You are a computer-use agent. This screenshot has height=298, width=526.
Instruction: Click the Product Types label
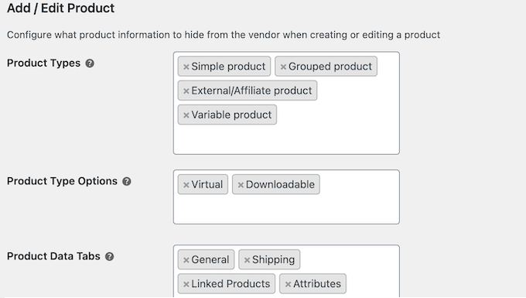43,63
